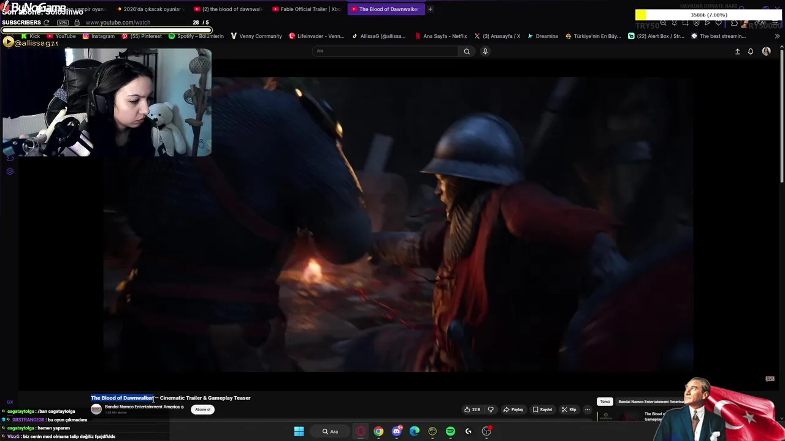Open Kick bookmark
Viewport: 785px width, 441px height.
[x=30, y=36]
